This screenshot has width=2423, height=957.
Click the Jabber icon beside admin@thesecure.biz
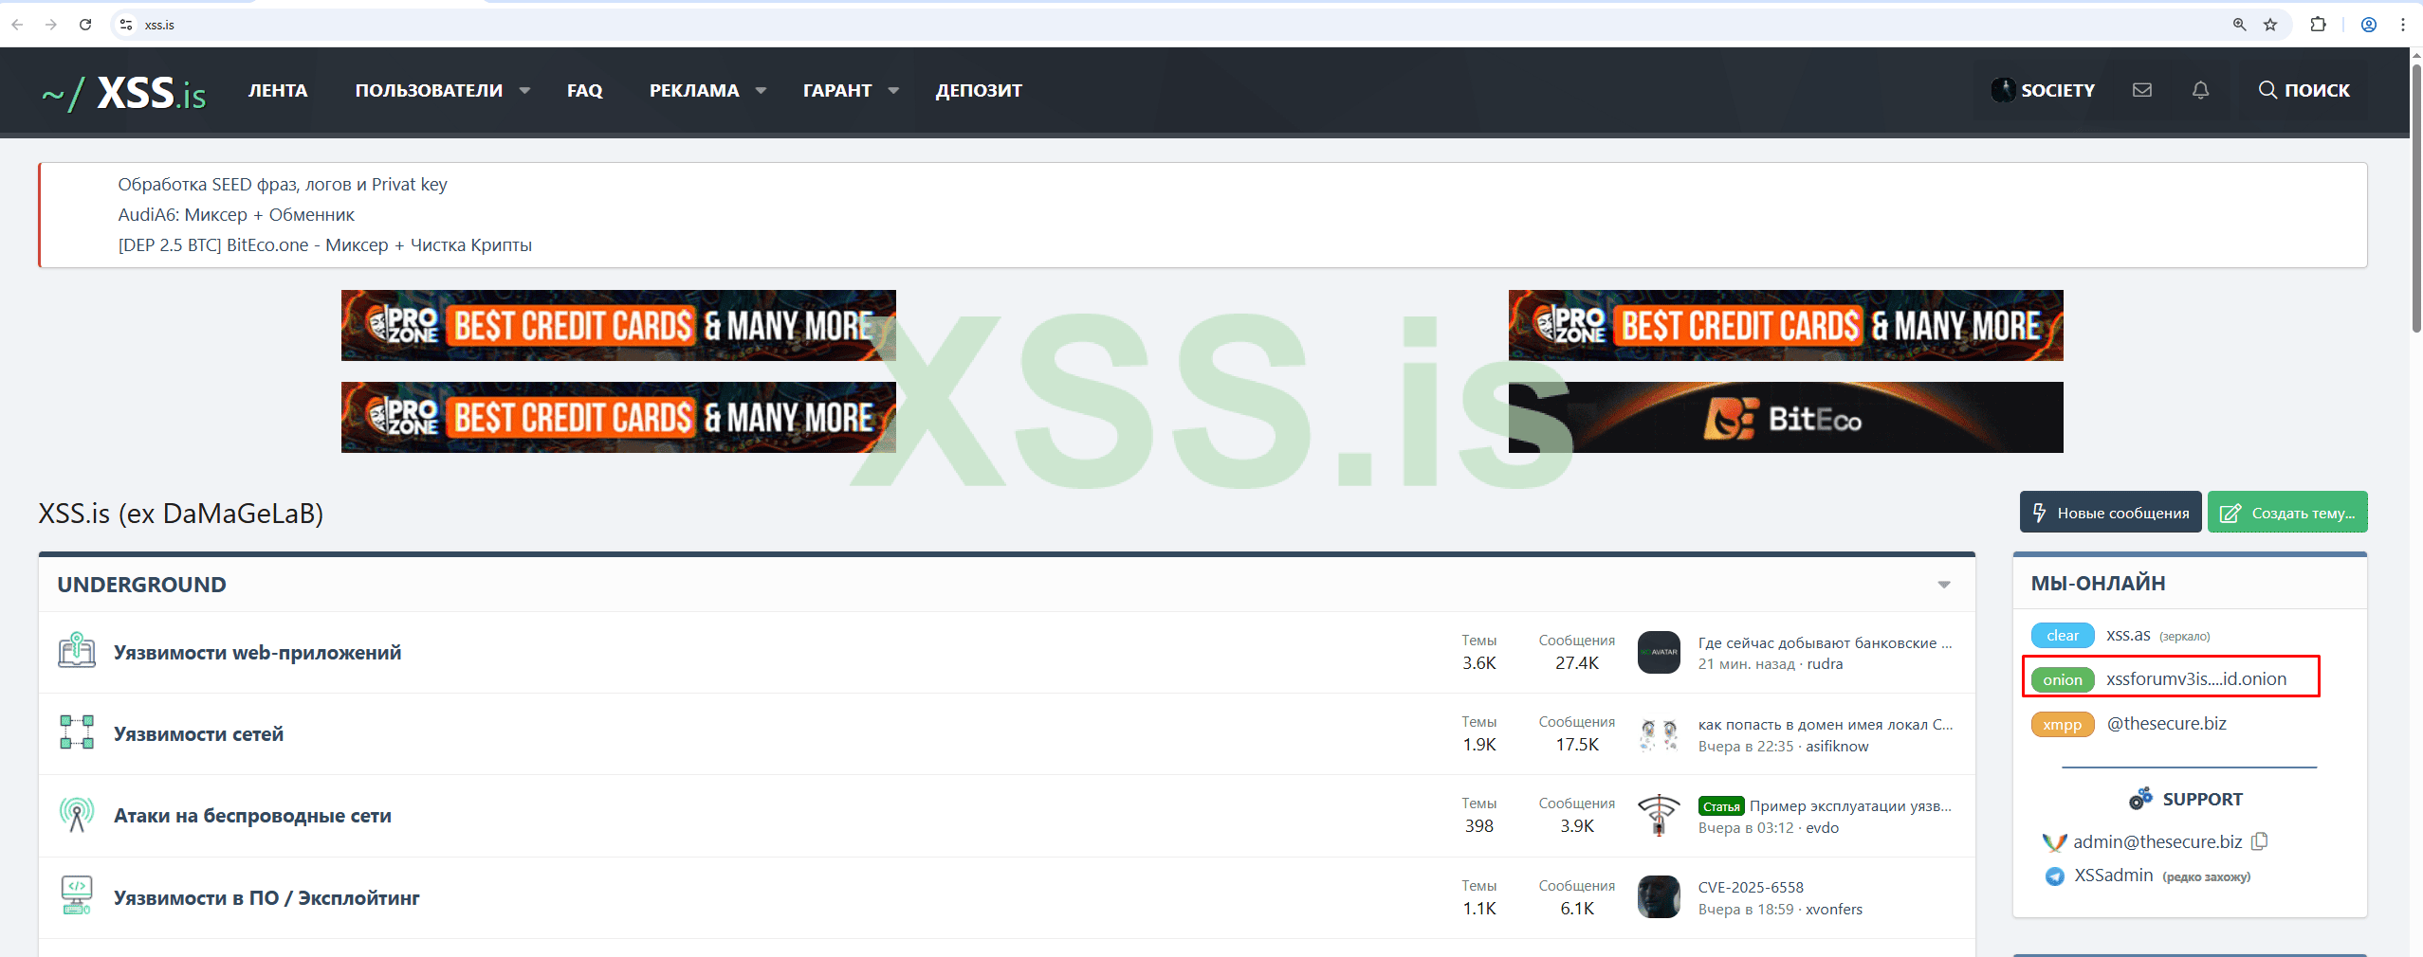(x=2054, y=842)
